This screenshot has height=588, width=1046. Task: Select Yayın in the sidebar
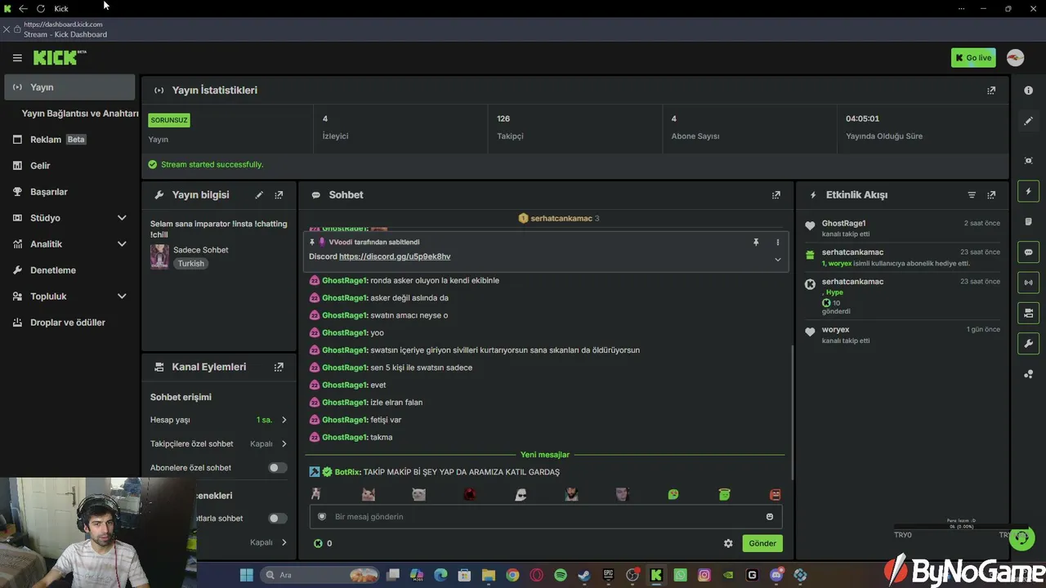tap(69, 87)
